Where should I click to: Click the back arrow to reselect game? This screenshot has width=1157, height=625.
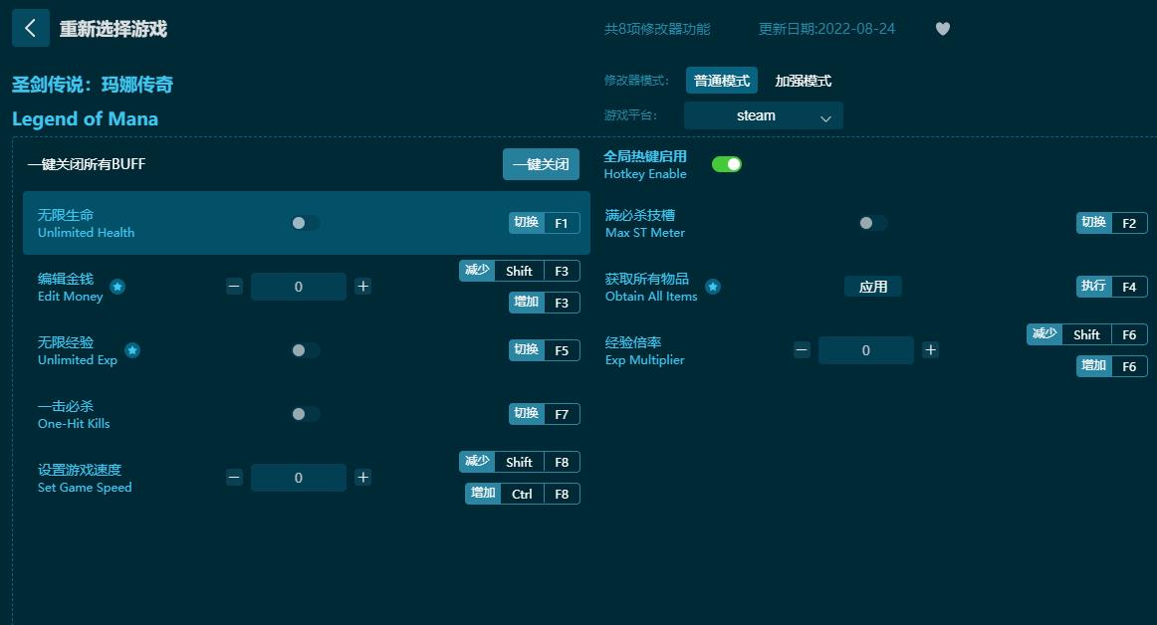31,28
